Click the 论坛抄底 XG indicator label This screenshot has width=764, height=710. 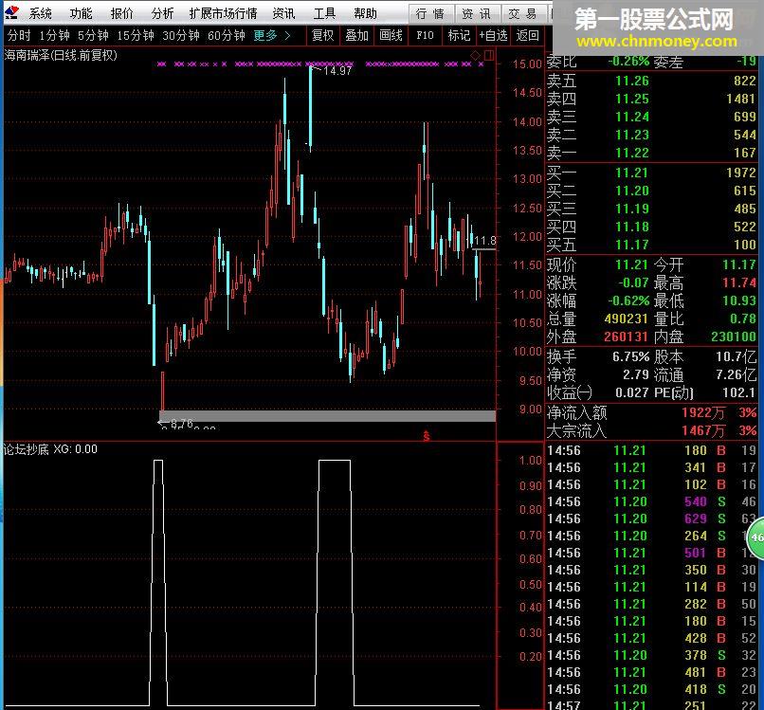point(49,448)
